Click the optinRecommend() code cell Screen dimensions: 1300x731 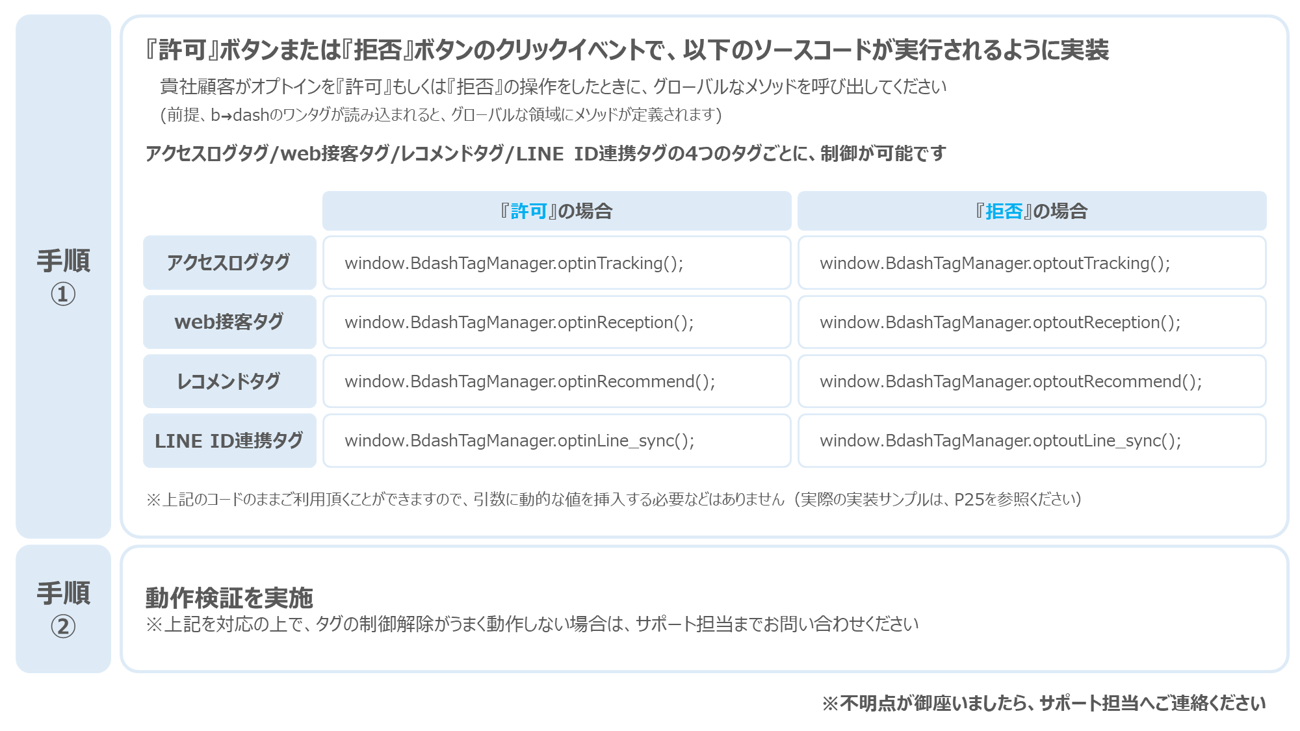pos(556,381)
